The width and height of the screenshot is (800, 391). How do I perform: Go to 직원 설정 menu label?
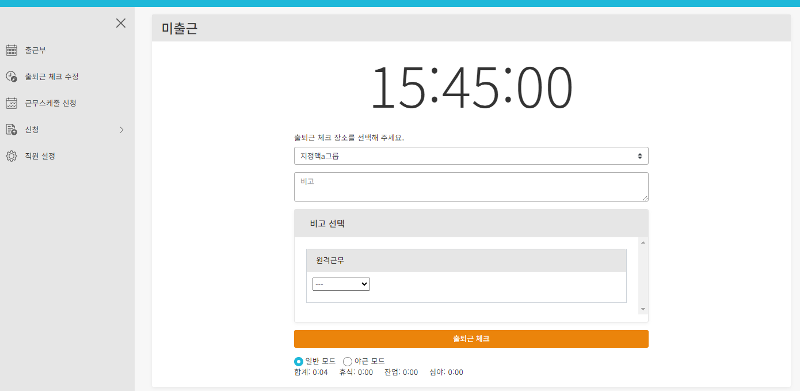point(40,156)
